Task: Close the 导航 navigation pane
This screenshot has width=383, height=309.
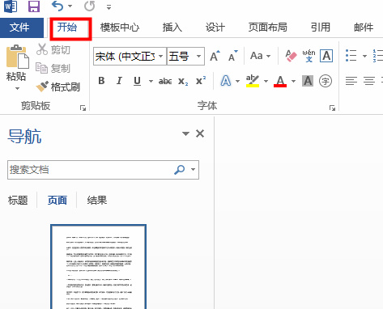Action: pyautogui.click(x=200, y=133)
